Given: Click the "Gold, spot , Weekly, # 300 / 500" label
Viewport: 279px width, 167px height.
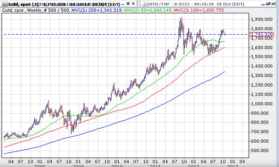Looking at the screenshot, I should [x=35, y=11].
